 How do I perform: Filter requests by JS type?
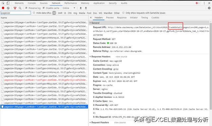(65, 13)
